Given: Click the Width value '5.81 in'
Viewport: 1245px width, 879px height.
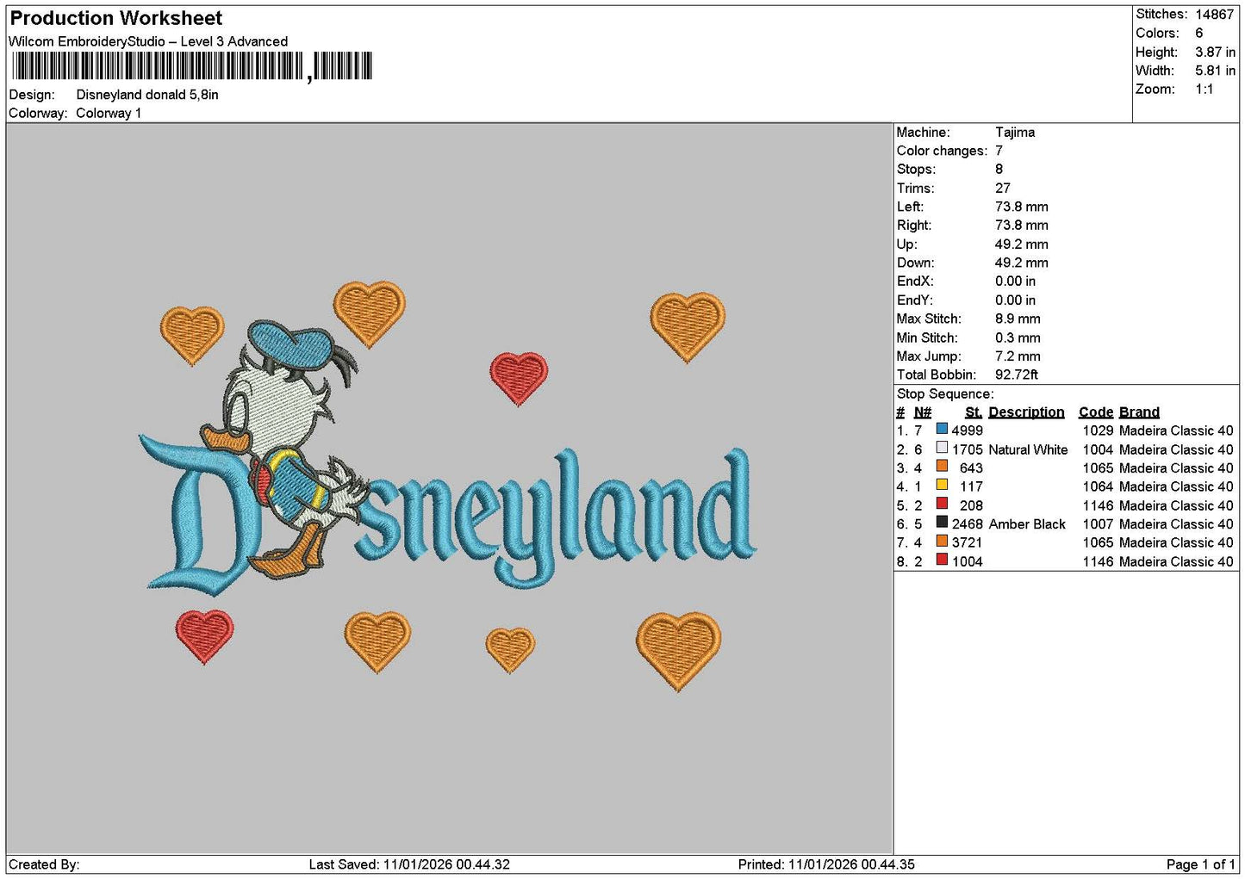Looking at the screenshot, I should pyautogui.click(x=1215, y=71).
